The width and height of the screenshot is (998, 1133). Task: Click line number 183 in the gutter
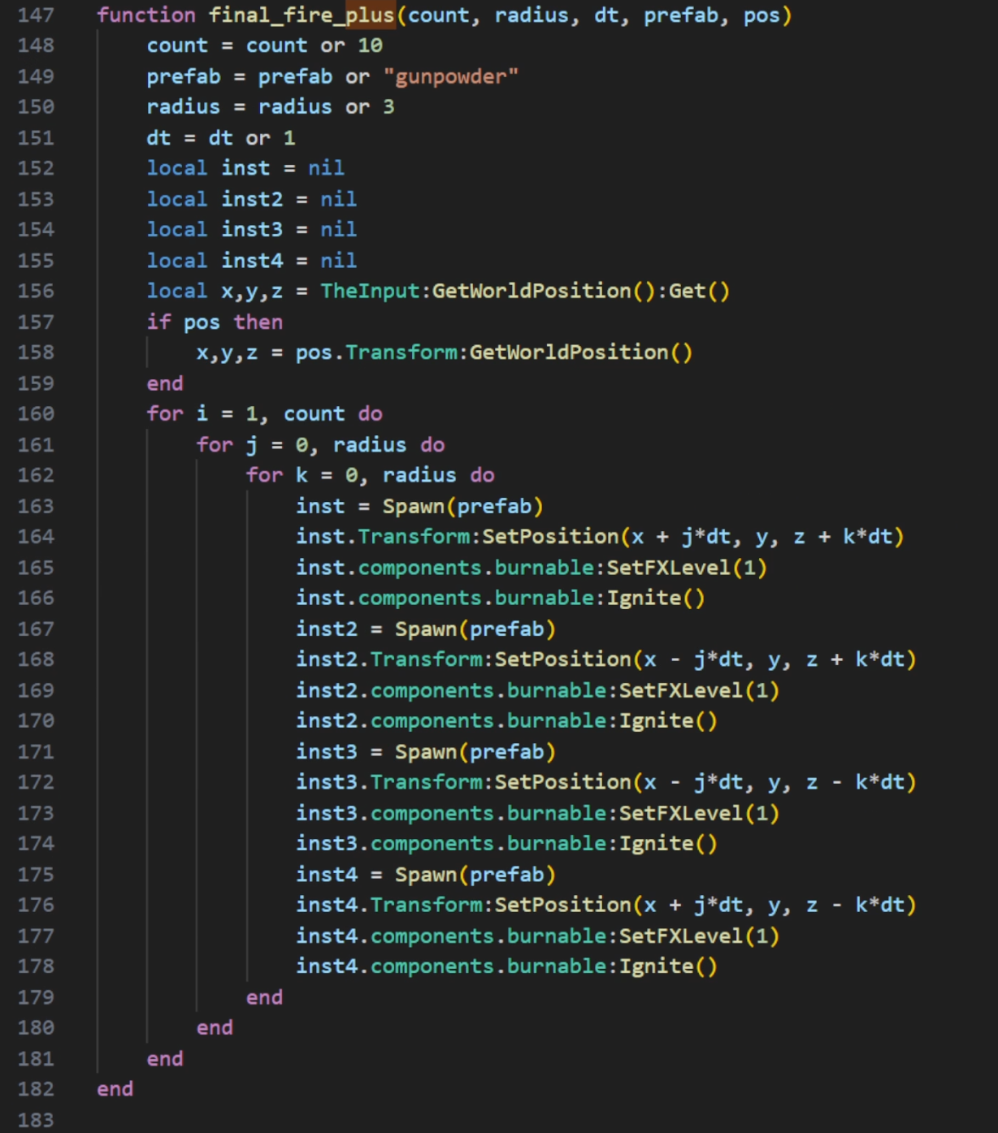point(36,1120)
